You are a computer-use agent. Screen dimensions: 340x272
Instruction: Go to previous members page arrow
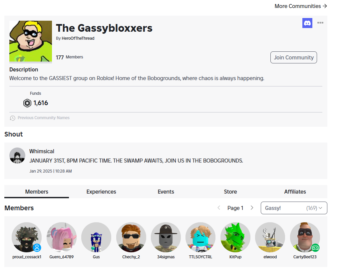click(x=219, y=208)
